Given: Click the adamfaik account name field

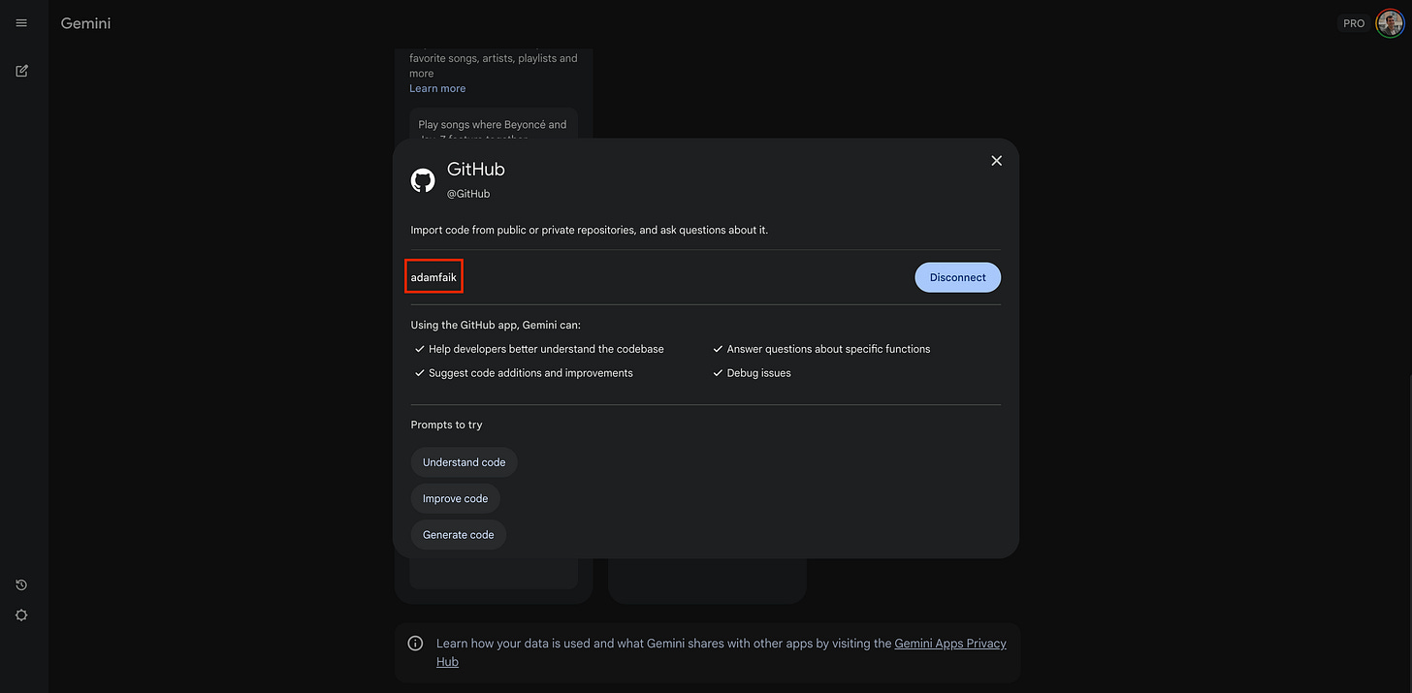Looking at the screenshot, I should click(433, 276).
